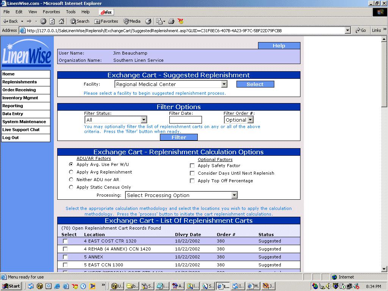Open the Media toolbar button
This screenshot has width=388, height=291.
point(132,21)
